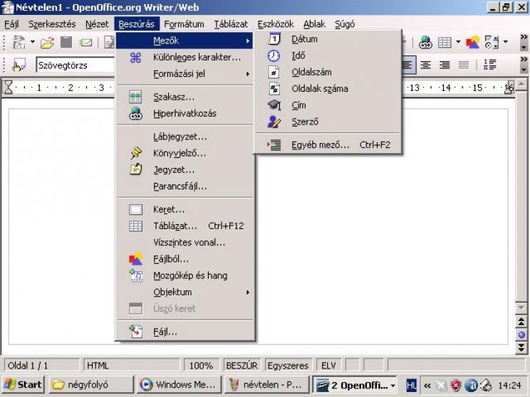Expand the formatting toolbar overflow chevron
The width and height of the screenshot is (530, 397).
pyautogui.click(x=524, y=60)
